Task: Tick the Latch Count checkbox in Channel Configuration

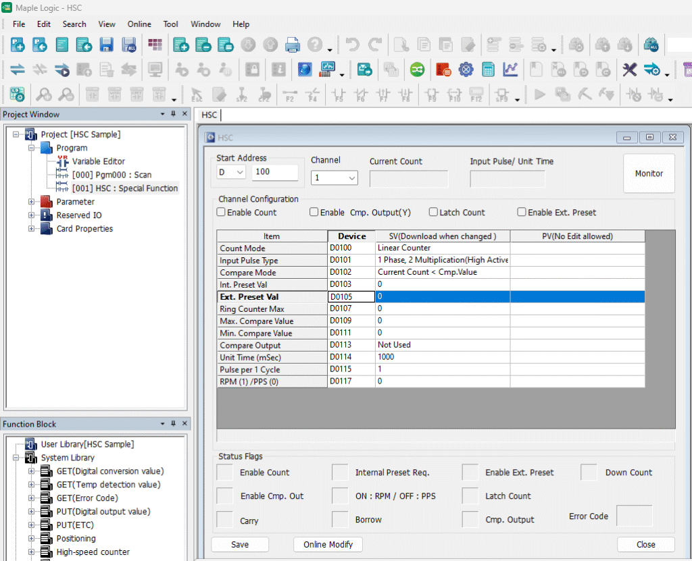Action: [433, 212]
